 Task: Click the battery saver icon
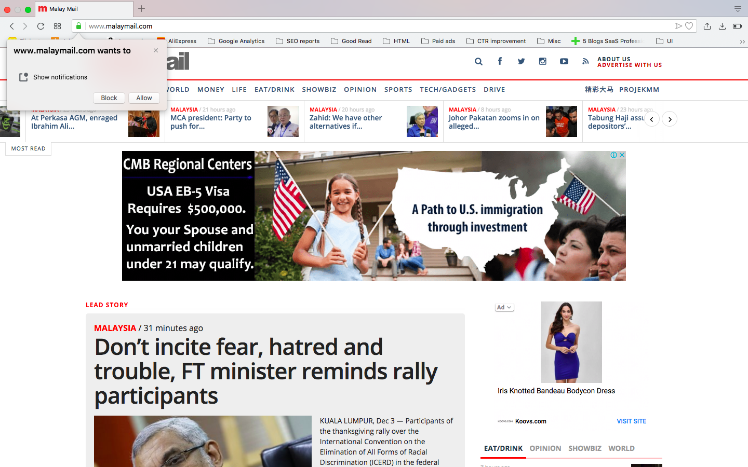737,26
